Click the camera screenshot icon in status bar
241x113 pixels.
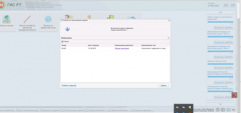(x=223, y=110)
